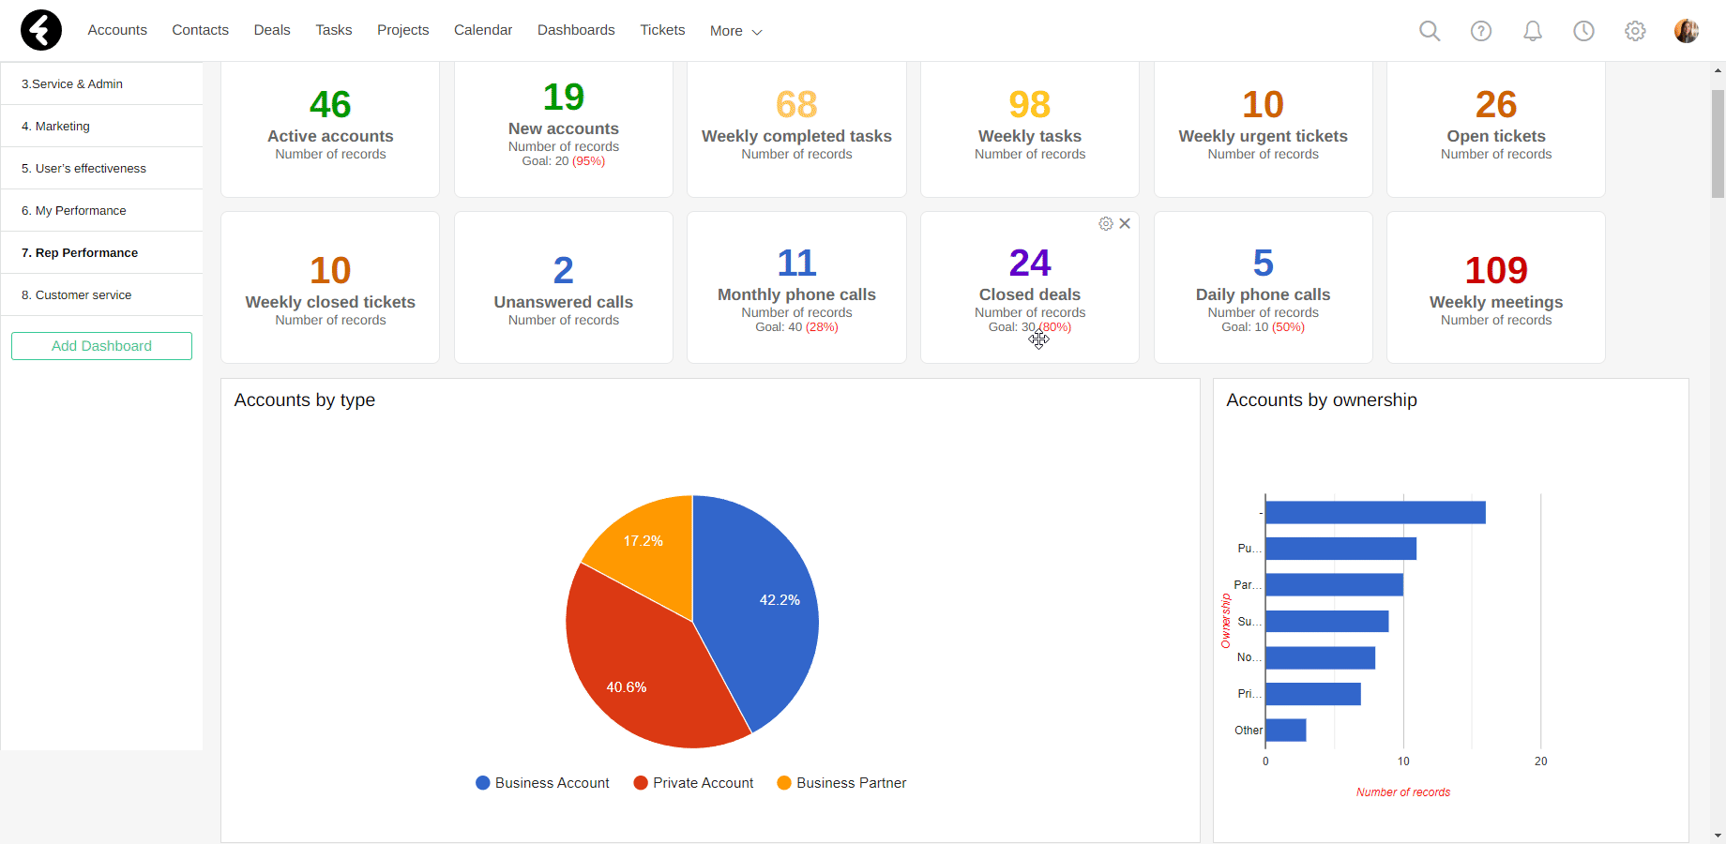Open the Tickets menu
Image resolution: width=1726 pixels, height=844 pixels.
(x=662, y=30)
